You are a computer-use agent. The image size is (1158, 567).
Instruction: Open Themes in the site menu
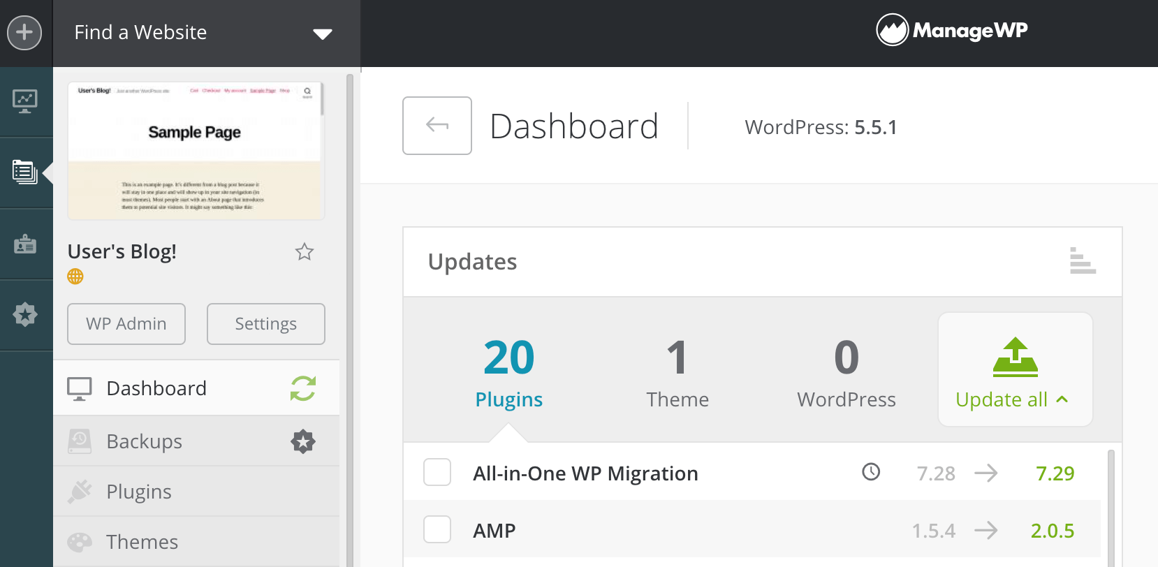[196, 542]
